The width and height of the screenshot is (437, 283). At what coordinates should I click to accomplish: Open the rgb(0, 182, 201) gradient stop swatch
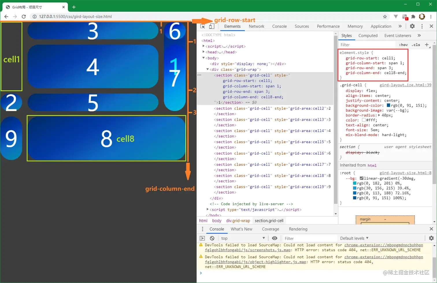[x=355, y=183]
